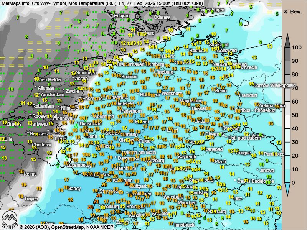The image size is (307, 230).
Task: Select the Innsbruck city label
Action: [x=185, y=225]
